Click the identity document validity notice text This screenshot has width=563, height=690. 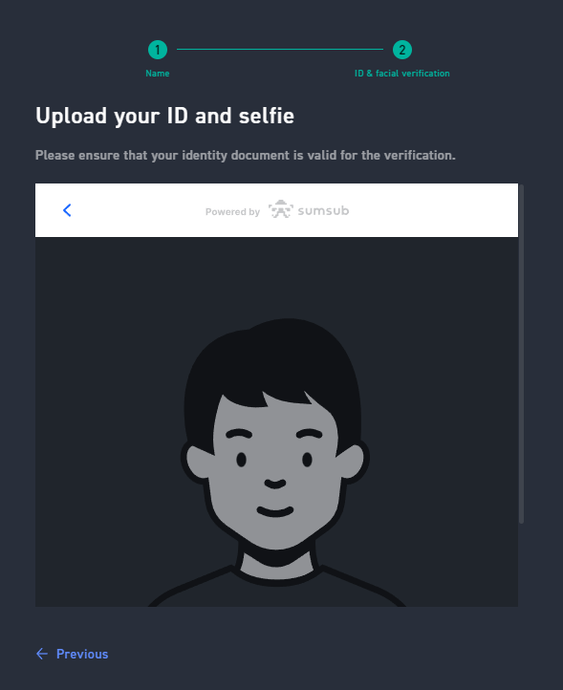point(246,156)
